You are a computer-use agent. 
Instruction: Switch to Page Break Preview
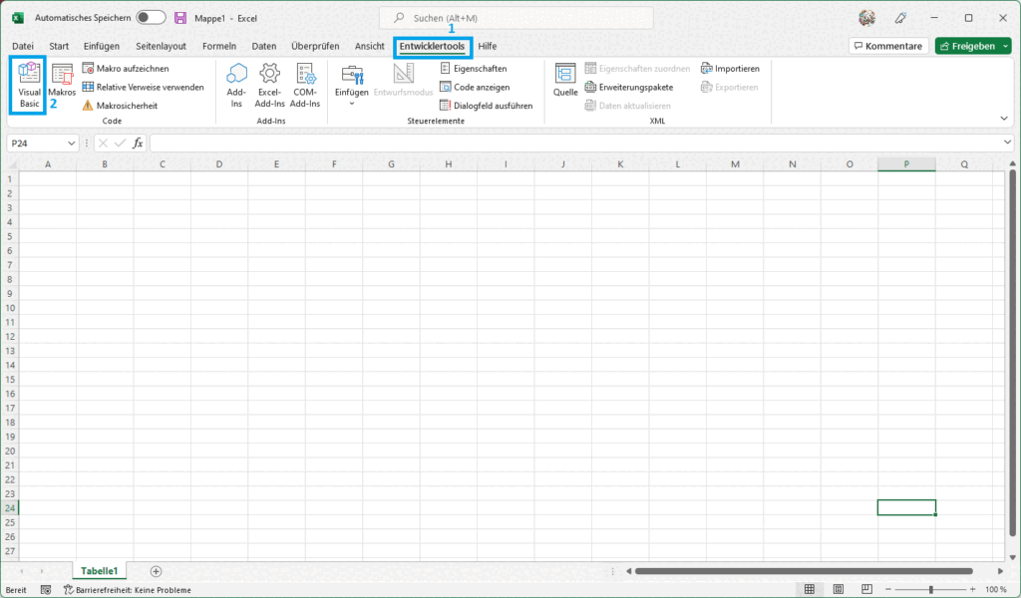pyautogui.click(x=866, y=590)
